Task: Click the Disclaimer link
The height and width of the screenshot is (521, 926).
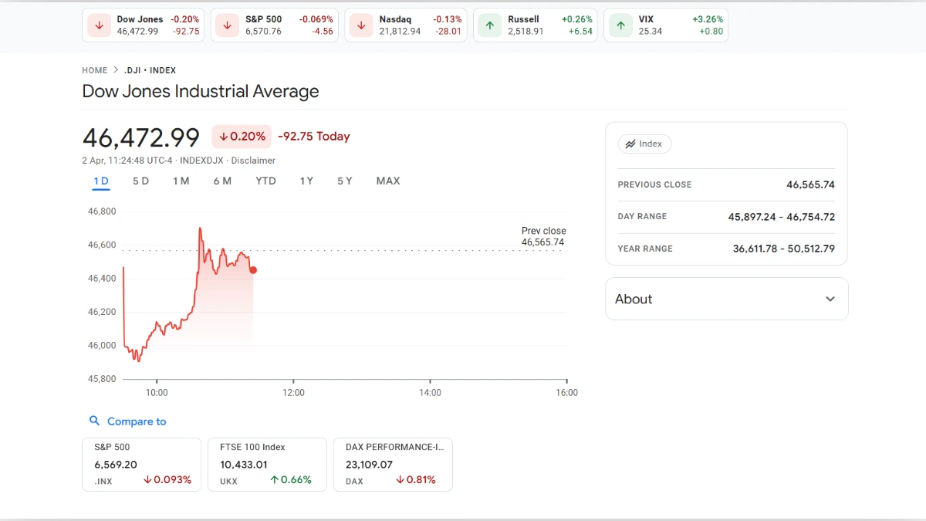Action: tap(254, 161)
